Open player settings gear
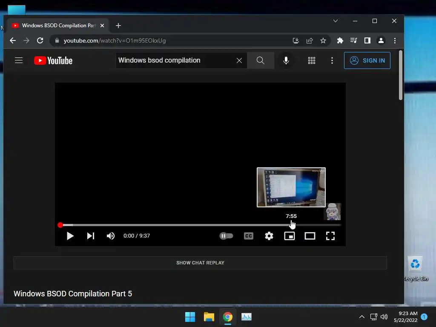436x327 pixels. tap(269, 236)
